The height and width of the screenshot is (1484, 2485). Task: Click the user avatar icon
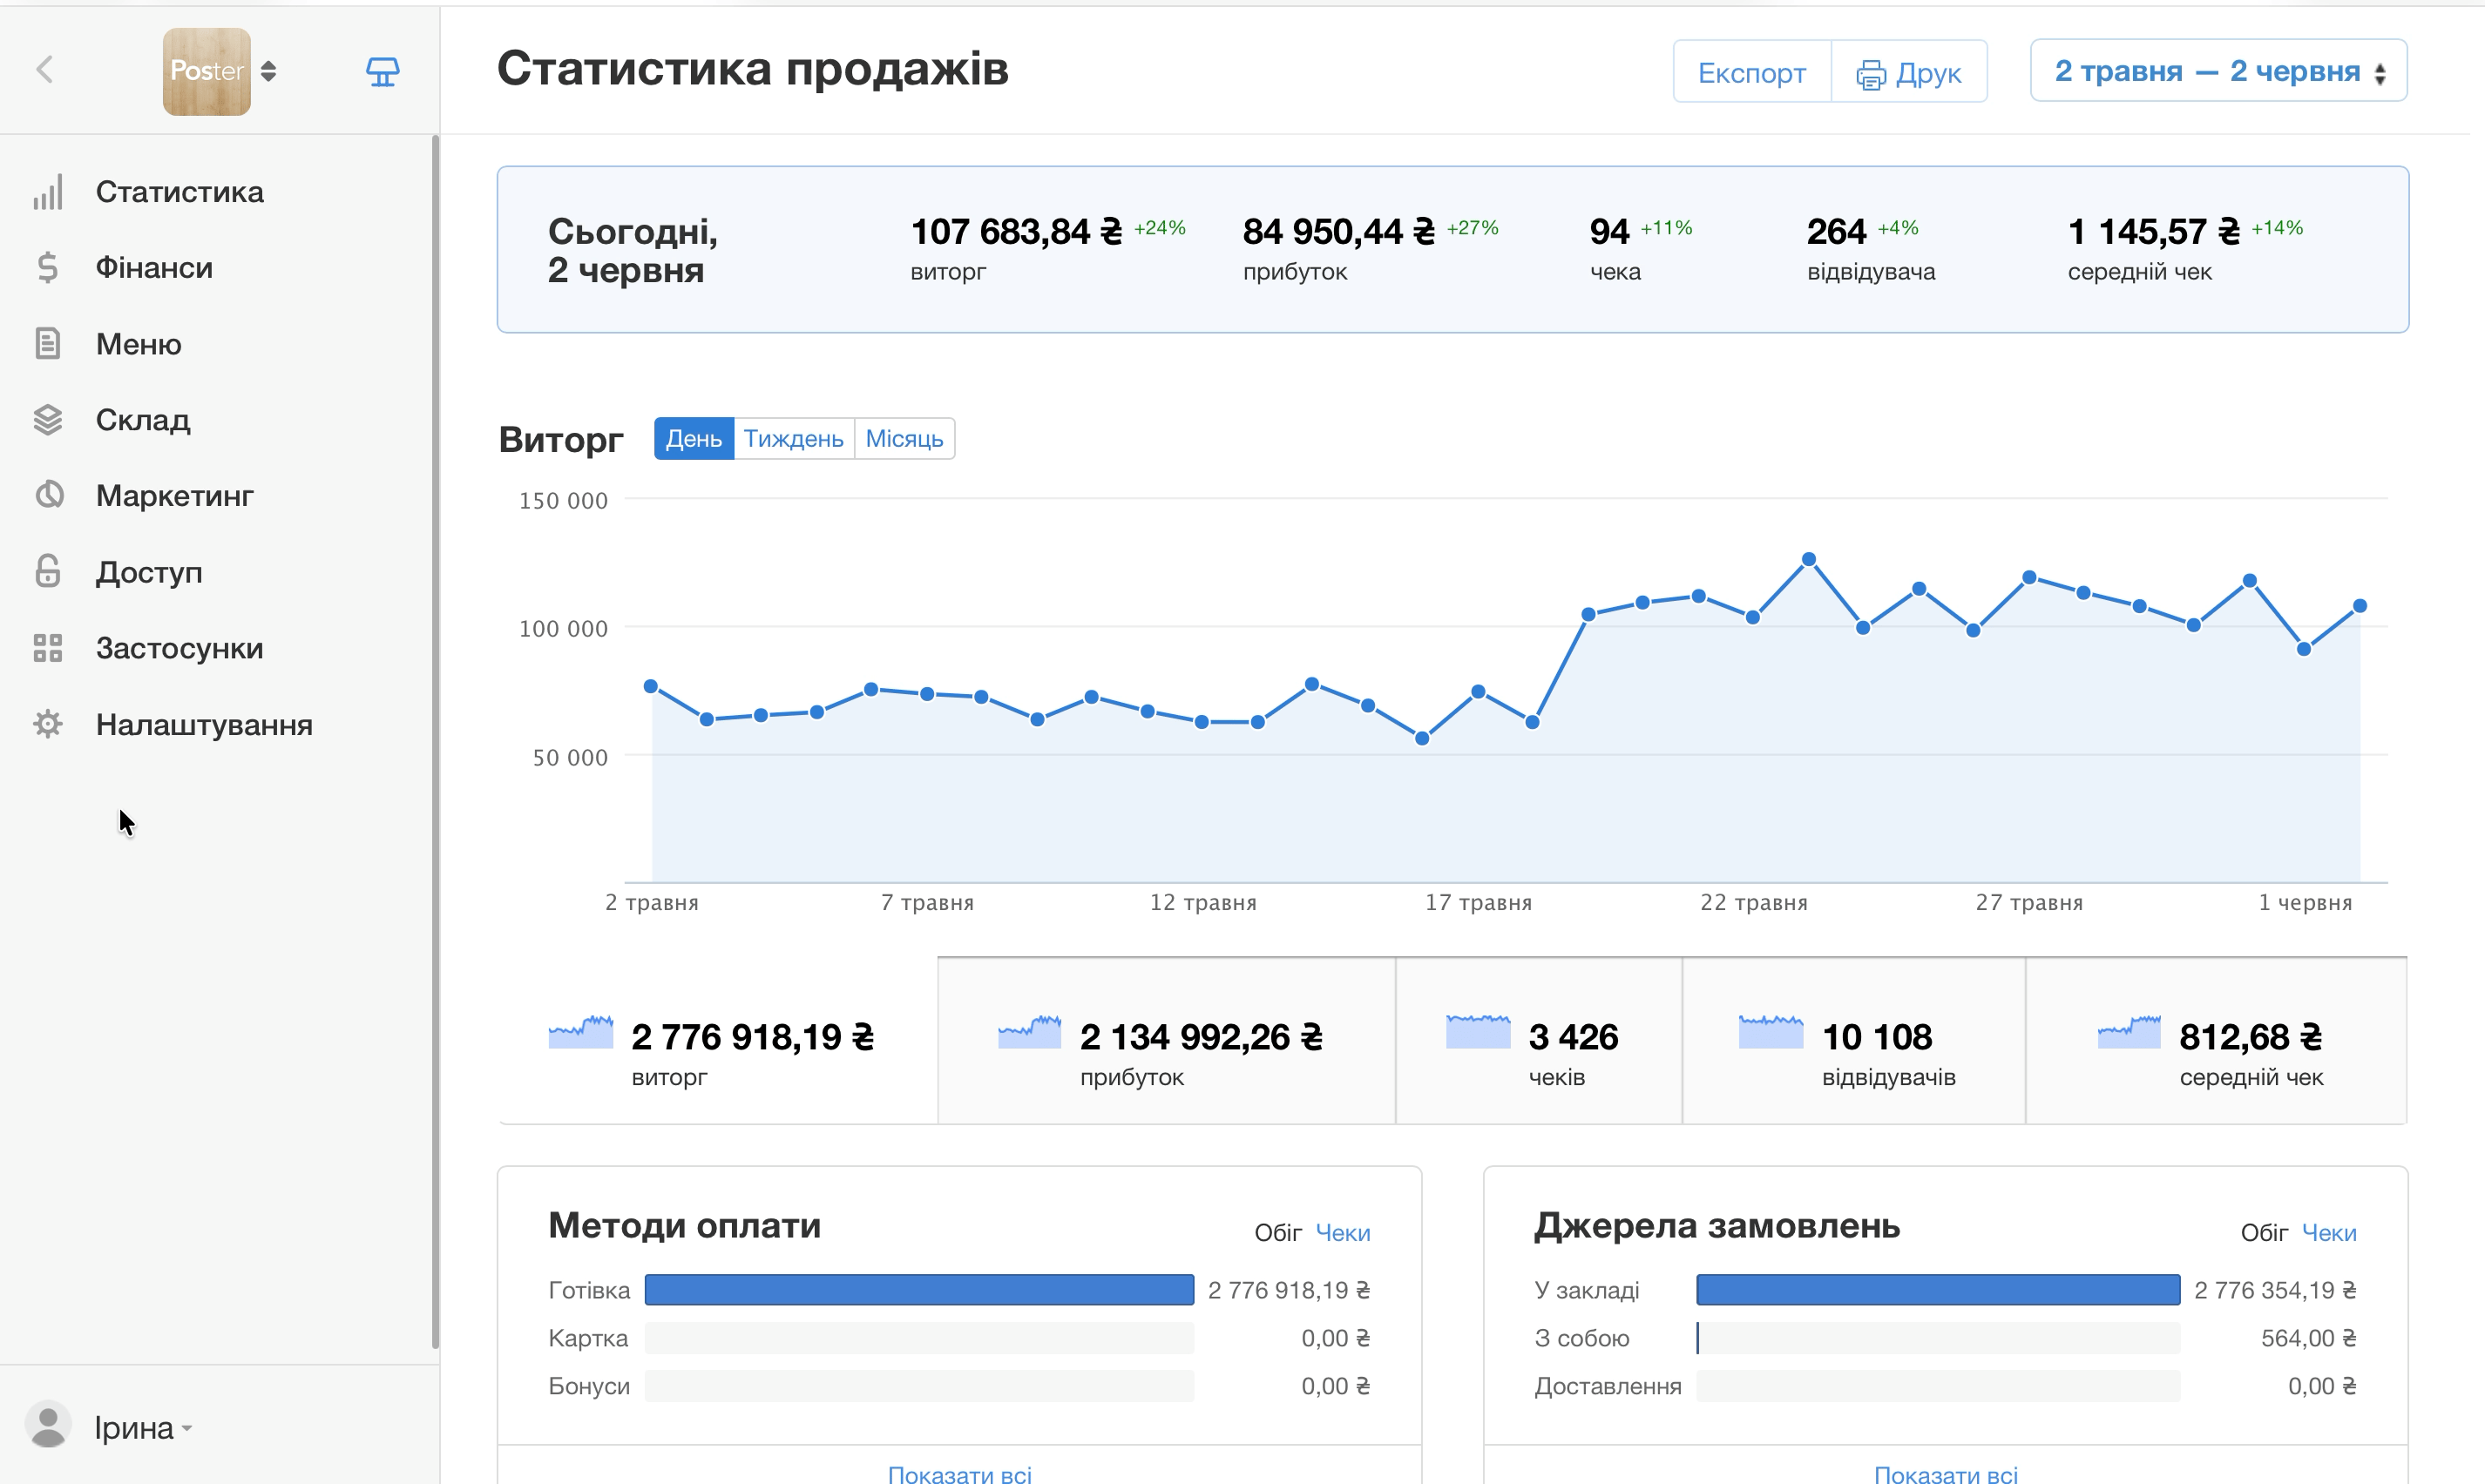click(x=48, y=1426)
